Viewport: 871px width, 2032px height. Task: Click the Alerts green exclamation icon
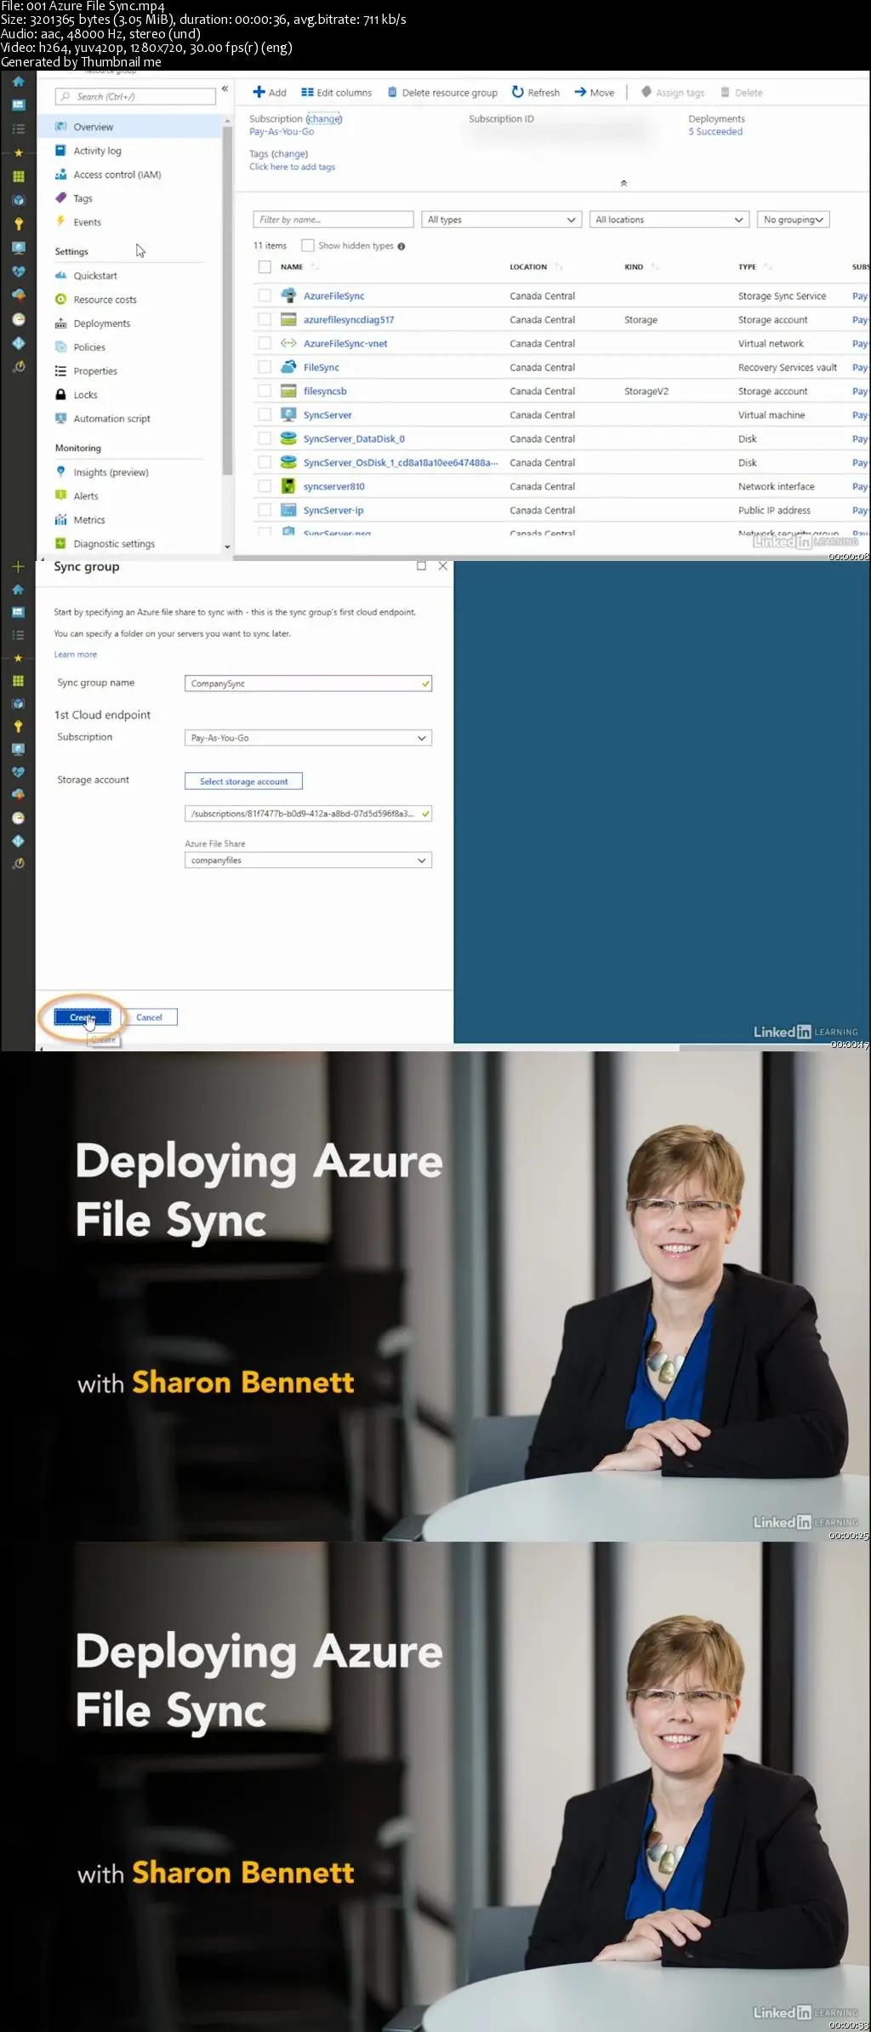coord(60,495)
